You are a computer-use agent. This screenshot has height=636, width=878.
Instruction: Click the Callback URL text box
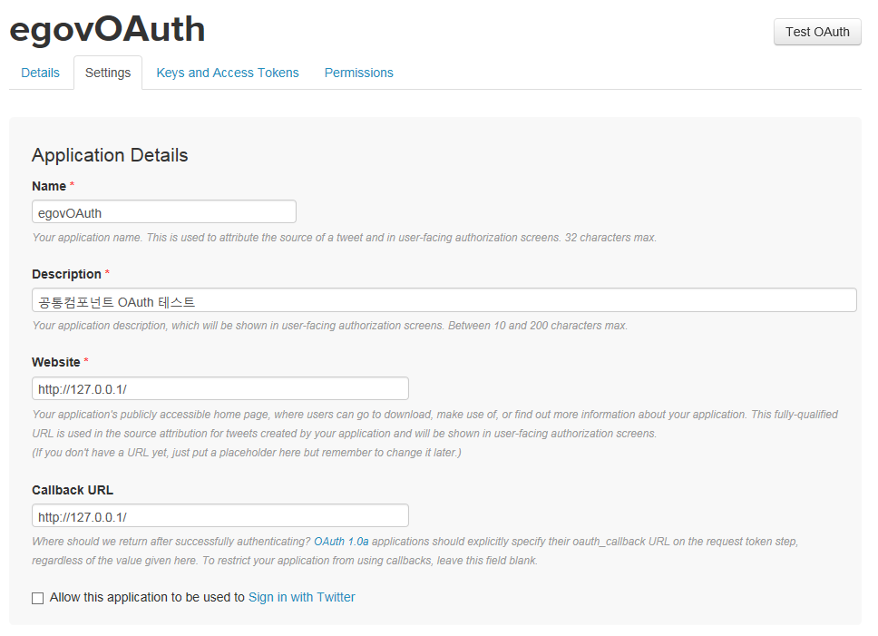pyautogui.click(x=219, y=516)
